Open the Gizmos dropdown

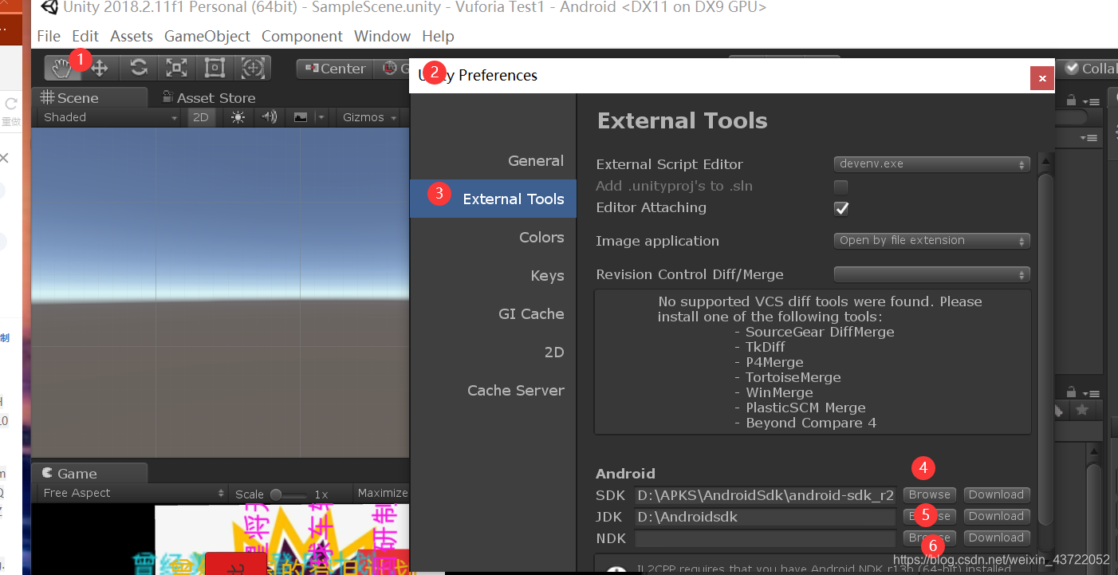tap(369, 117)
